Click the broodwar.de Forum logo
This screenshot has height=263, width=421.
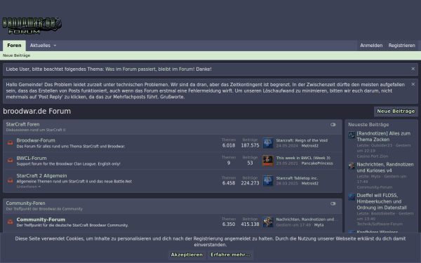[32, 26]
